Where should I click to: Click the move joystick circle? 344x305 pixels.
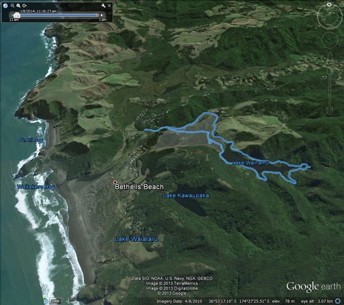point(330,40)
